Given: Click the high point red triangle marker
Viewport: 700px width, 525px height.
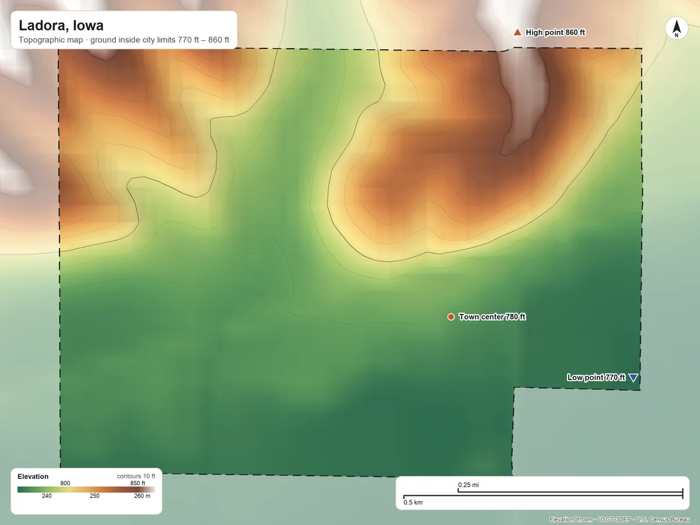Looking at the screenshot, I should 517,32.
